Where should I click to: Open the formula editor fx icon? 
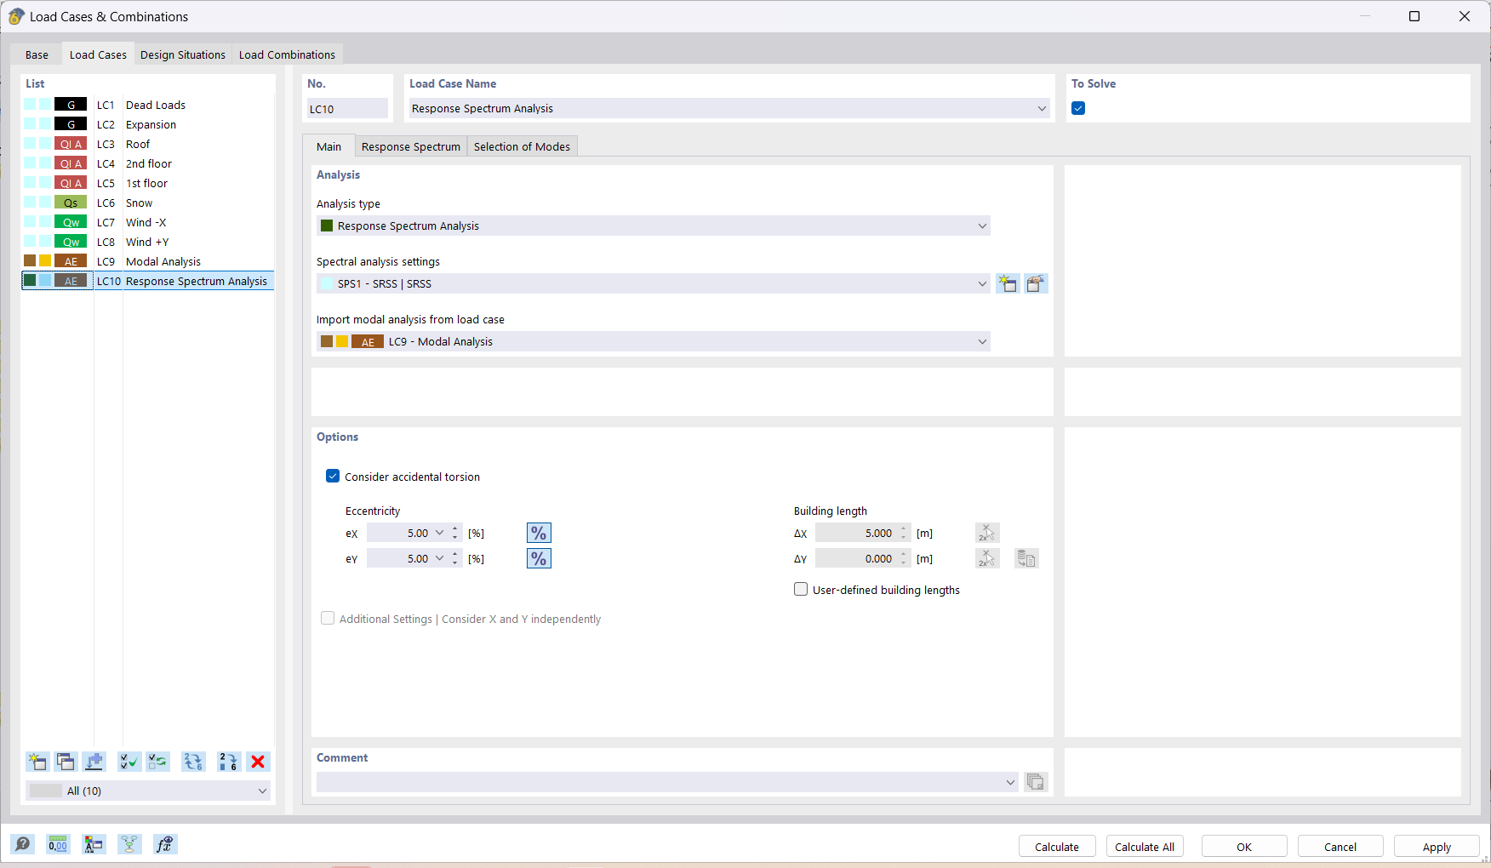164,844
